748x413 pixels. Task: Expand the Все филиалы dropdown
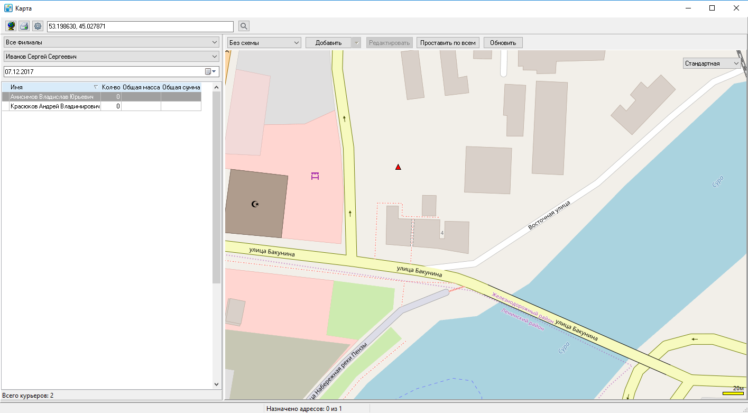(x=215, y=42)
